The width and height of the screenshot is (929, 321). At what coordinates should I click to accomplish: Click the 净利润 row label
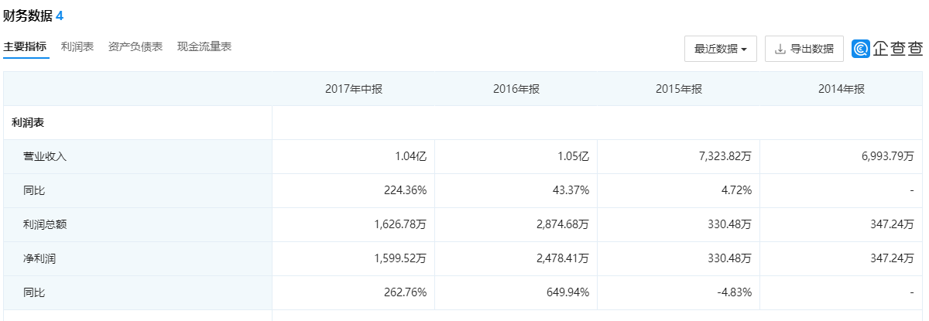[39, 258]
